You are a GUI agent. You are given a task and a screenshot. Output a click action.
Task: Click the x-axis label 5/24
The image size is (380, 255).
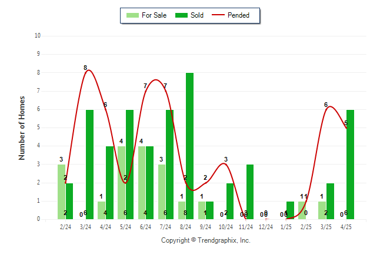point(125,227)
